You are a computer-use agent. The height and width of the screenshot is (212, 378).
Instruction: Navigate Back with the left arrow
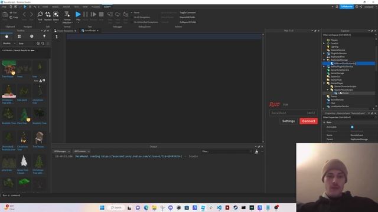click(24, 15)
